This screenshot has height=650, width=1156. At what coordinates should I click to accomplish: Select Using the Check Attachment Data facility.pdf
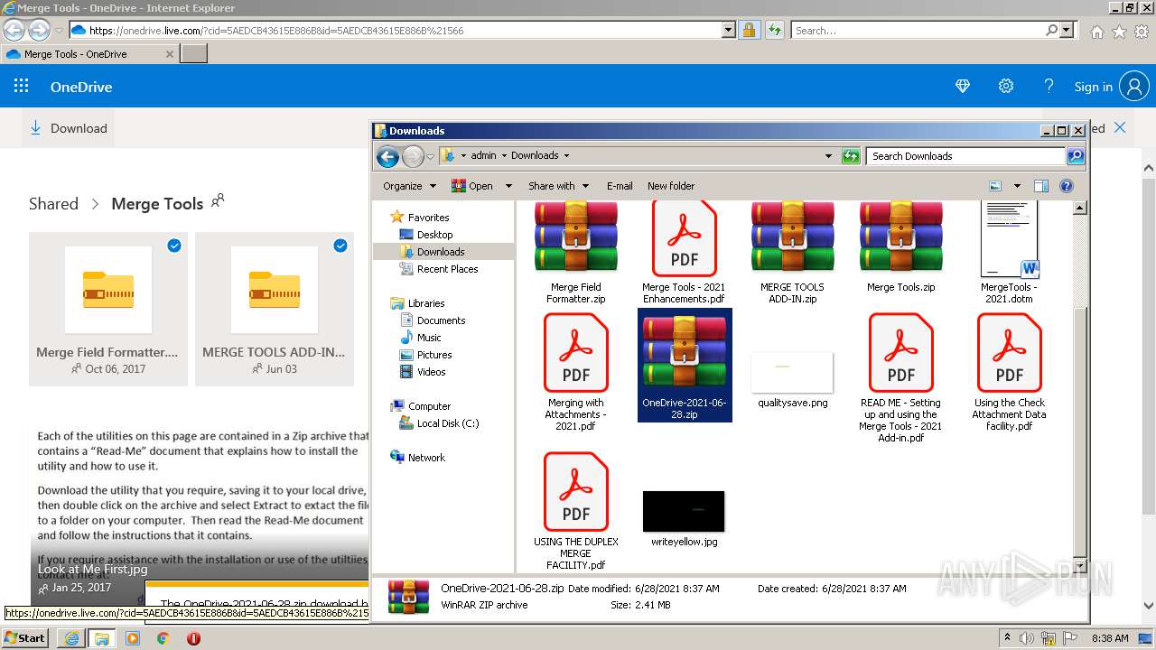(1009, 372)
